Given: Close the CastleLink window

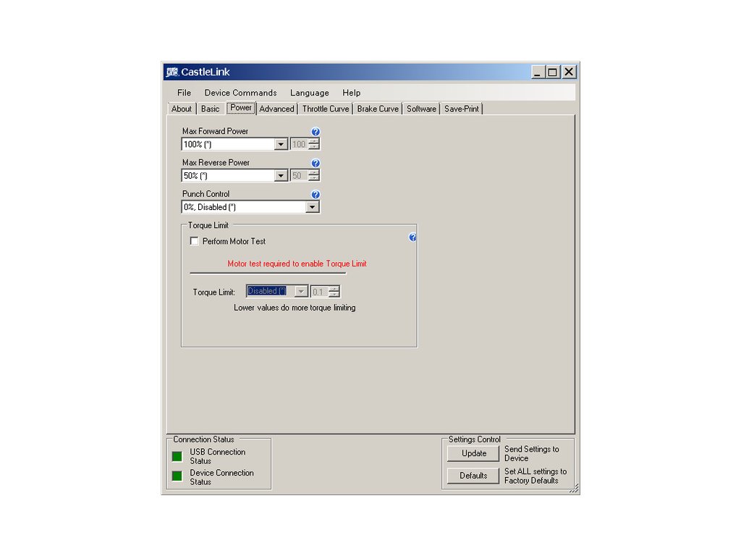Looking at the screenshot, I should click(x=569, y=72).
